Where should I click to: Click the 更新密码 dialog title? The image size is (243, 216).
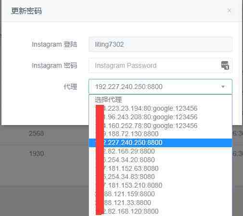[26, 11]
